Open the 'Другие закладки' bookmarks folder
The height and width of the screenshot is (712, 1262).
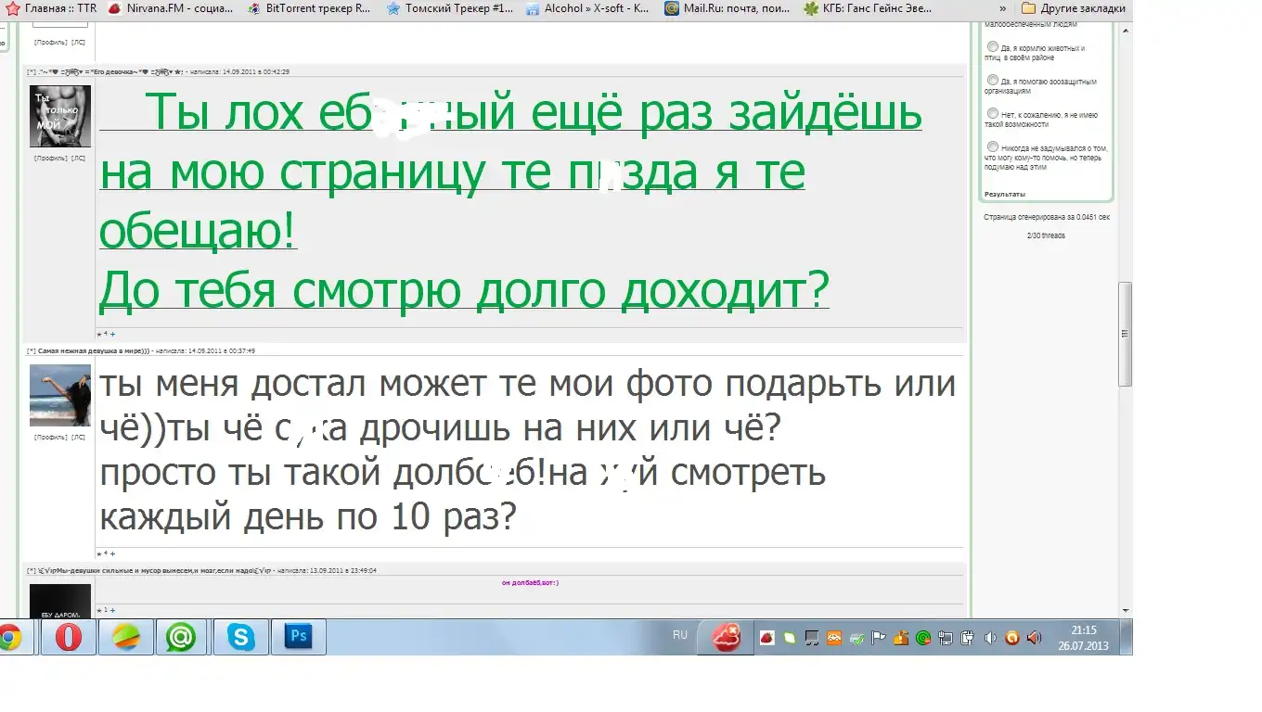tap(1073, 8)
